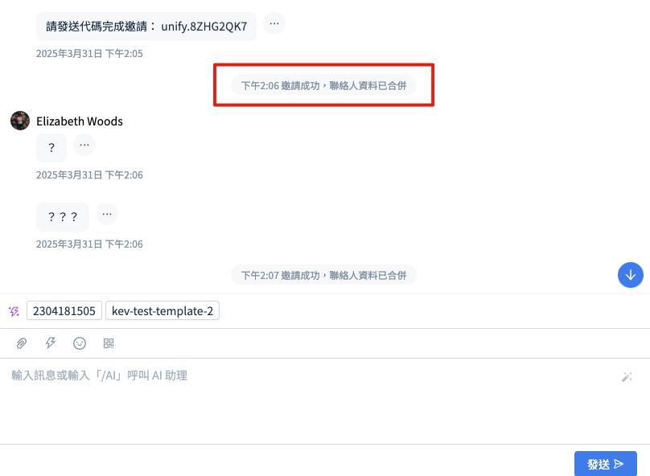This screenshot has height=476, width=650.
Task: Open options menu for invite code message
Action: pyautogui.click(x=274, y=23)
